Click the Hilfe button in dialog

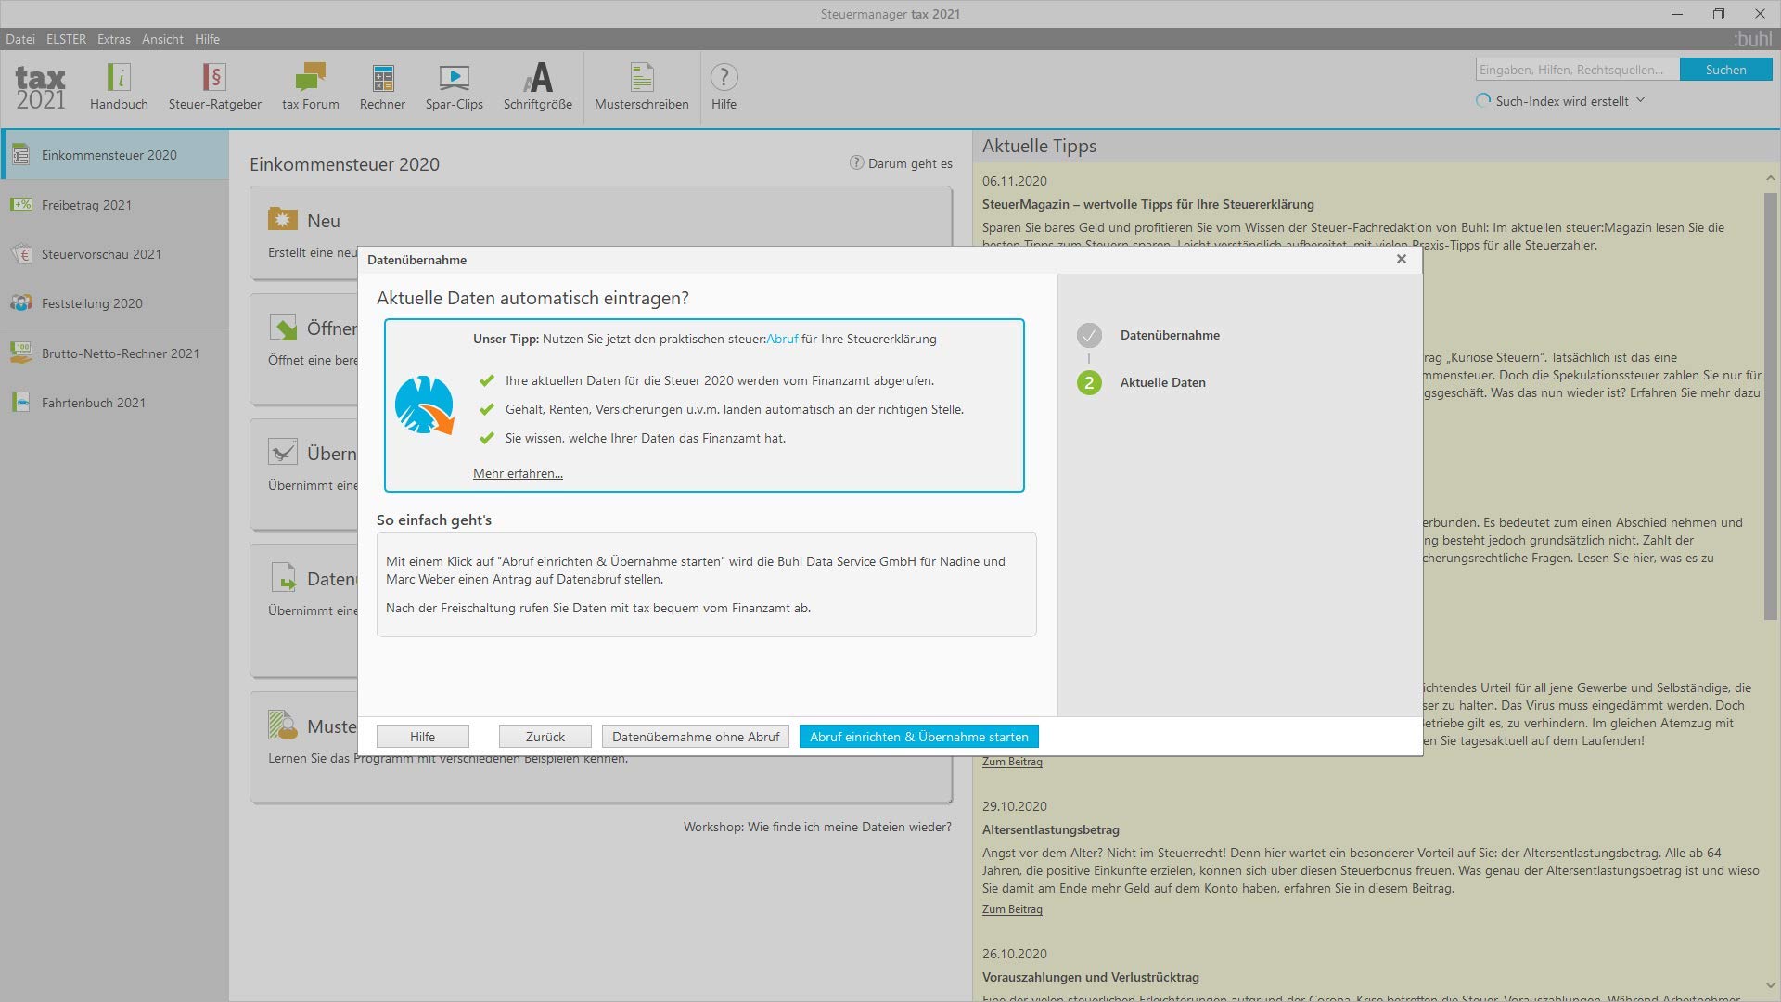pyautogui.click(x=423, y=737)
